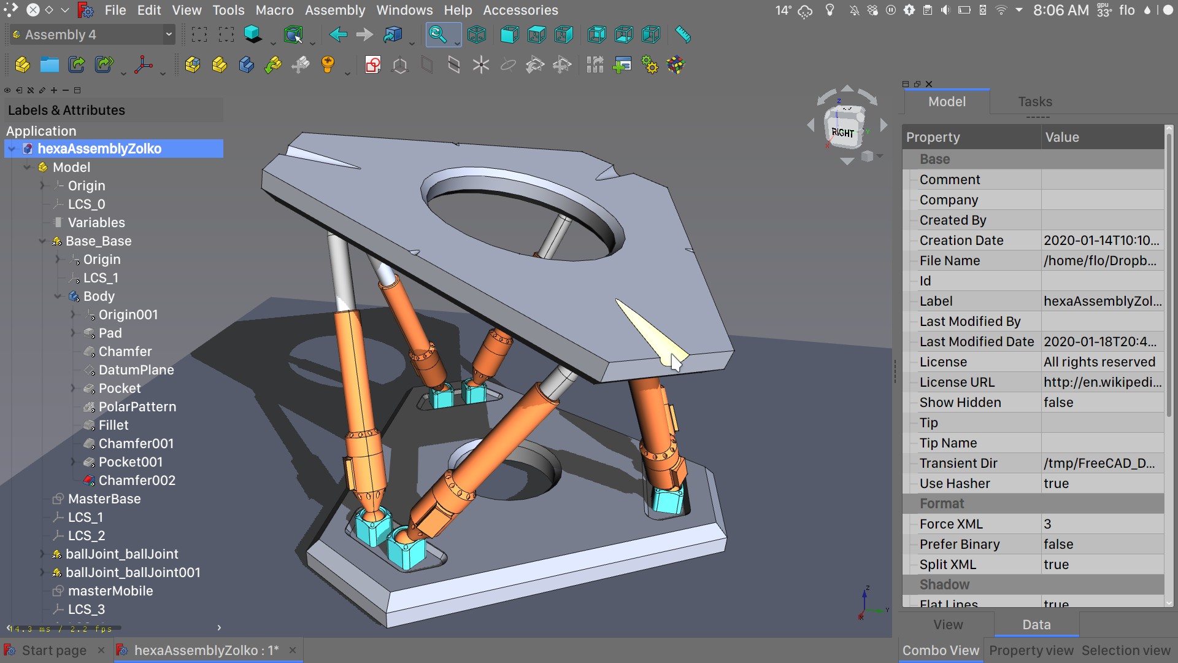
Task: Select Assembly menu in menu bar
Action: 335,10
